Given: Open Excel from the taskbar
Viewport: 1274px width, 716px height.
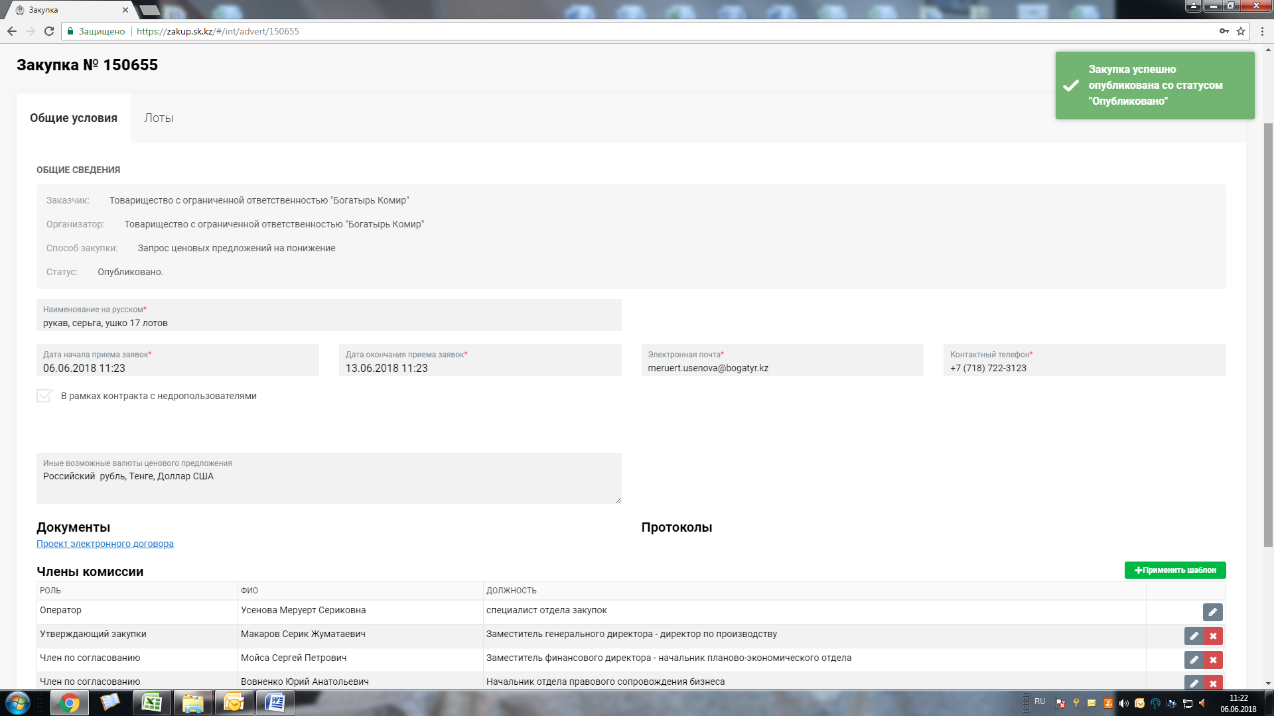Looking at the screenshot, I should pos(152,703).
